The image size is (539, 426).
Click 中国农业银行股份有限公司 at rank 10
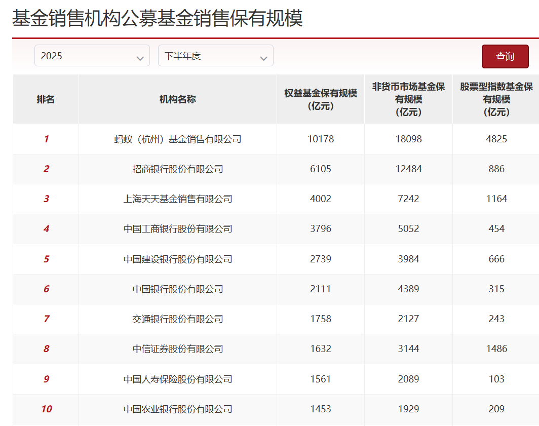click(177, 409)
